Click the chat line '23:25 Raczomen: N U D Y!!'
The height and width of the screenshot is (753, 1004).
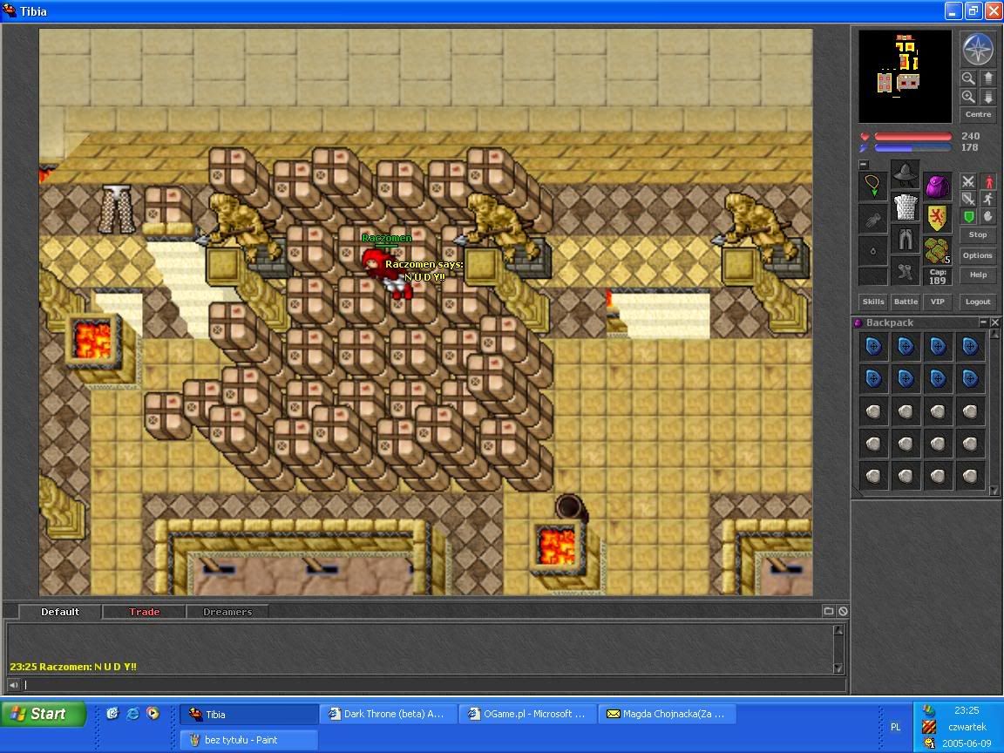(x=73, y=667)
